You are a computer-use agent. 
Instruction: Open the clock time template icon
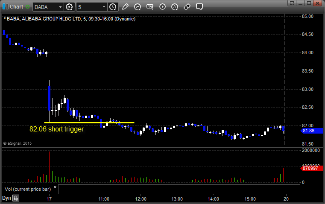113,7
